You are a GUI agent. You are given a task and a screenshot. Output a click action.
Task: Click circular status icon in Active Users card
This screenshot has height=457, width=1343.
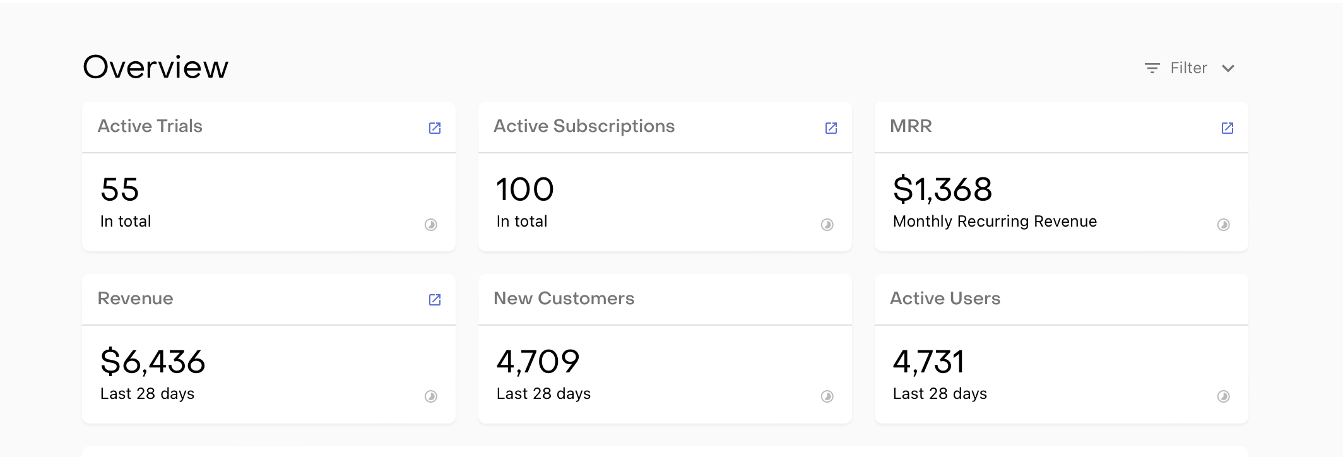click(x=1224, y=396)
